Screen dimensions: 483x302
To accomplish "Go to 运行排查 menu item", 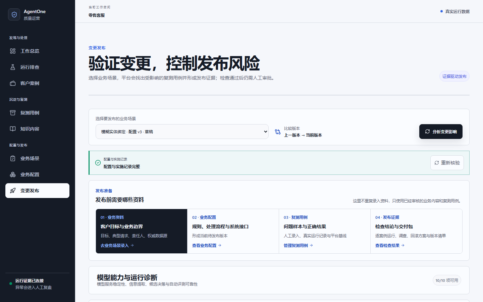I will click(x=37, y=67).
